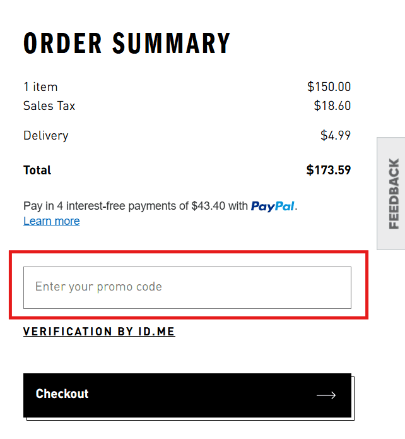Open Verification by ID.me link
This screenshot has width=405, height=439.
click(99, 332)
